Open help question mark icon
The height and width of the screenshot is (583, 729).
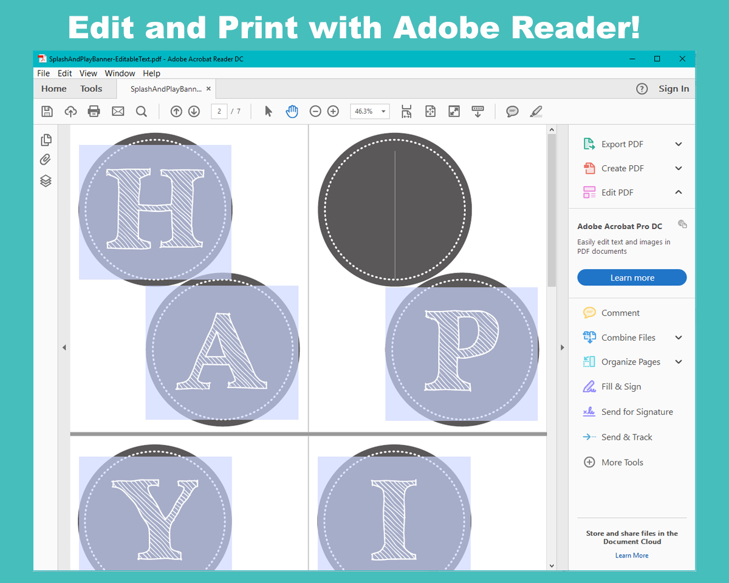pyautogui.click(x=642, y=89)
